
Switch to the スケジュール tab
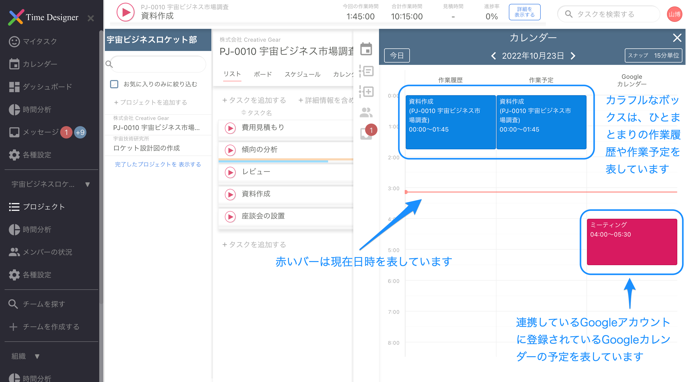coord(303,74)
